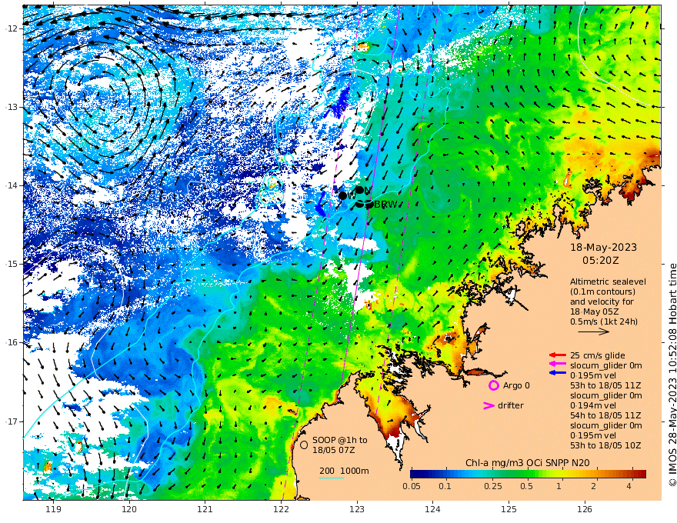677x523 pixels.
Task: Click the blue velocity legend arrow
Action: [558, 372]
